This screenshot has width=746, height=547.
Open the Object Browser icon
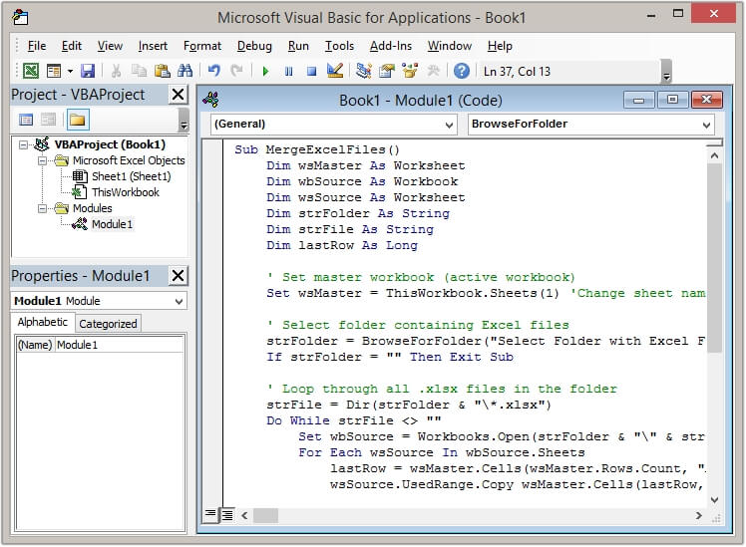[x=410, y=71]
